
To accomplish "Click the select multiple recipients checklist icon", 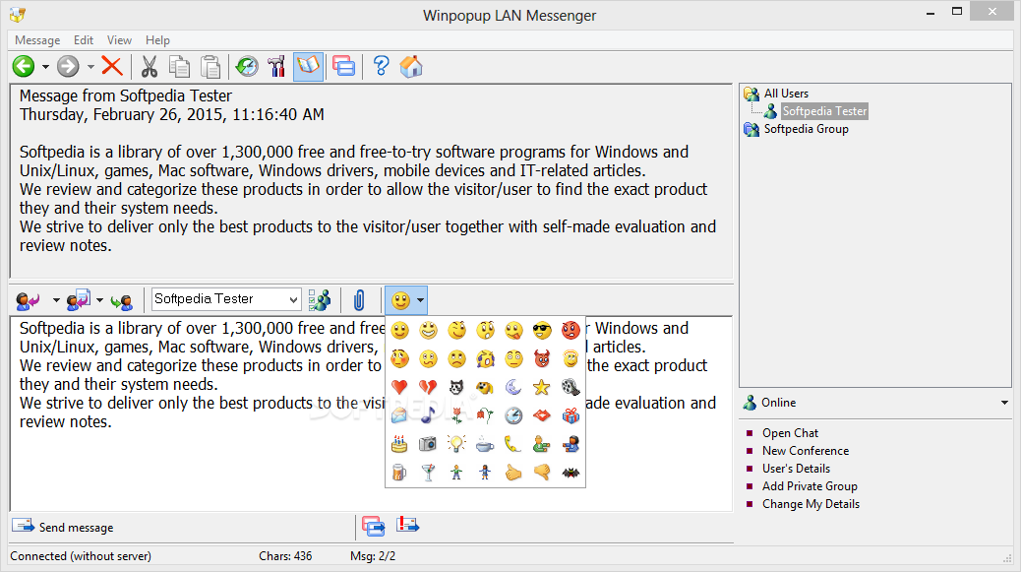I will (x=319, y=299).
